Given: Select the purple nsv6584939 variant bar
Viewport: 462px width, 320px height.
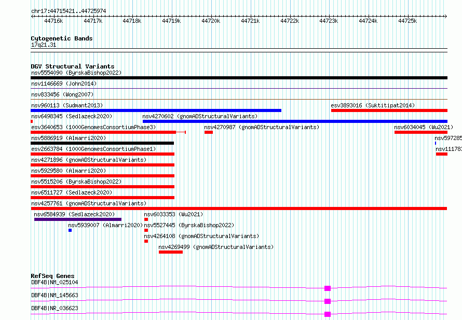Looking at the screenshot, I should [x=78, y=219].
